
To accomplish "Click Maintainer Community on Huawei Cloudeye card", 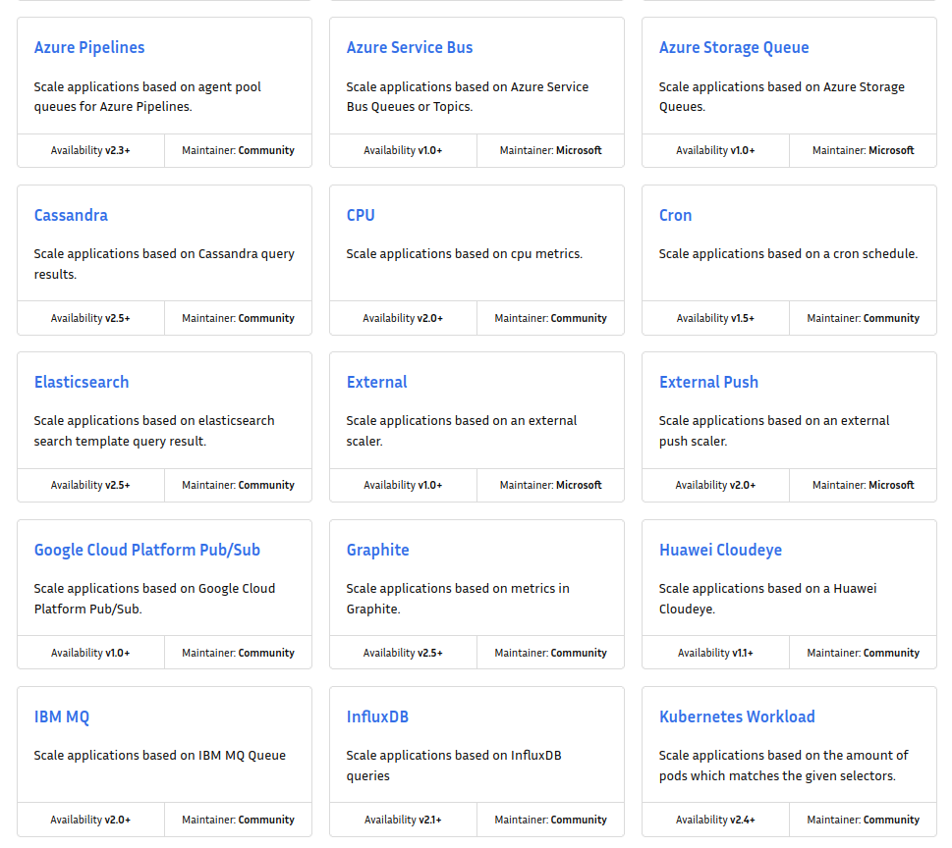I will [x=864, y=653].
